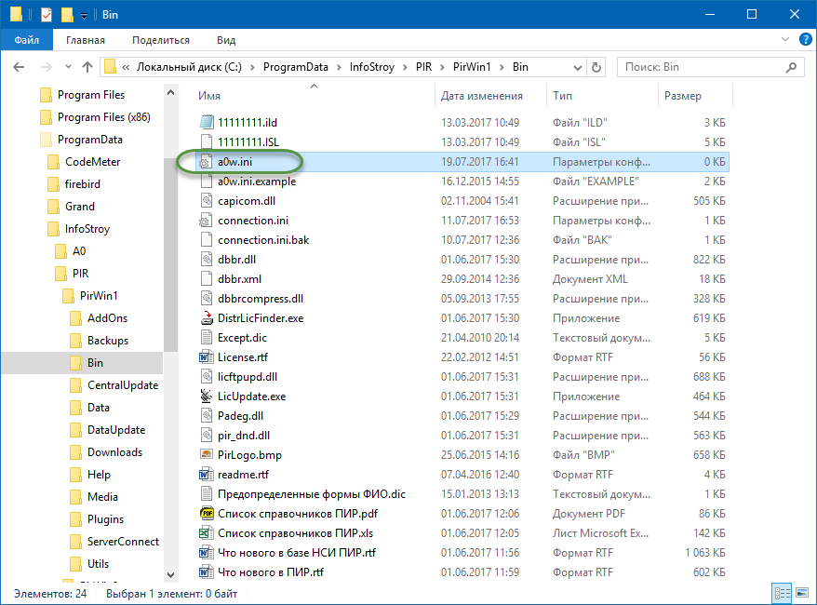Refresh the current folder view
This screenshot has height=605, width=817.
596,67
